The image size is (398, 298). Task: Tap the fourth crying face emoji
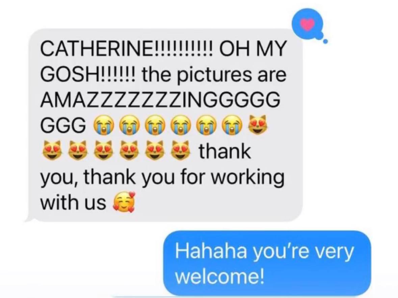point(180,125)
